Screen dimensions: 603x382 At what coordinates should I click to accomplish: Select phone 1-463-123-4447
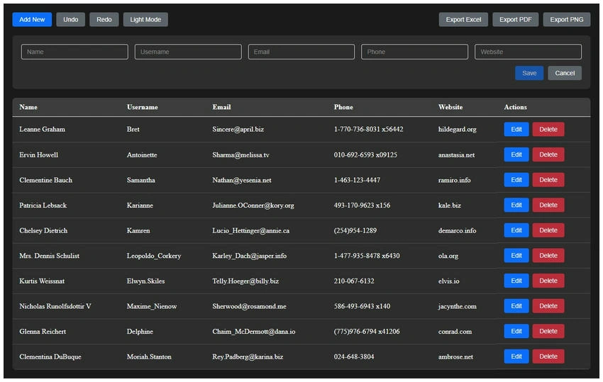pos(357,180)
